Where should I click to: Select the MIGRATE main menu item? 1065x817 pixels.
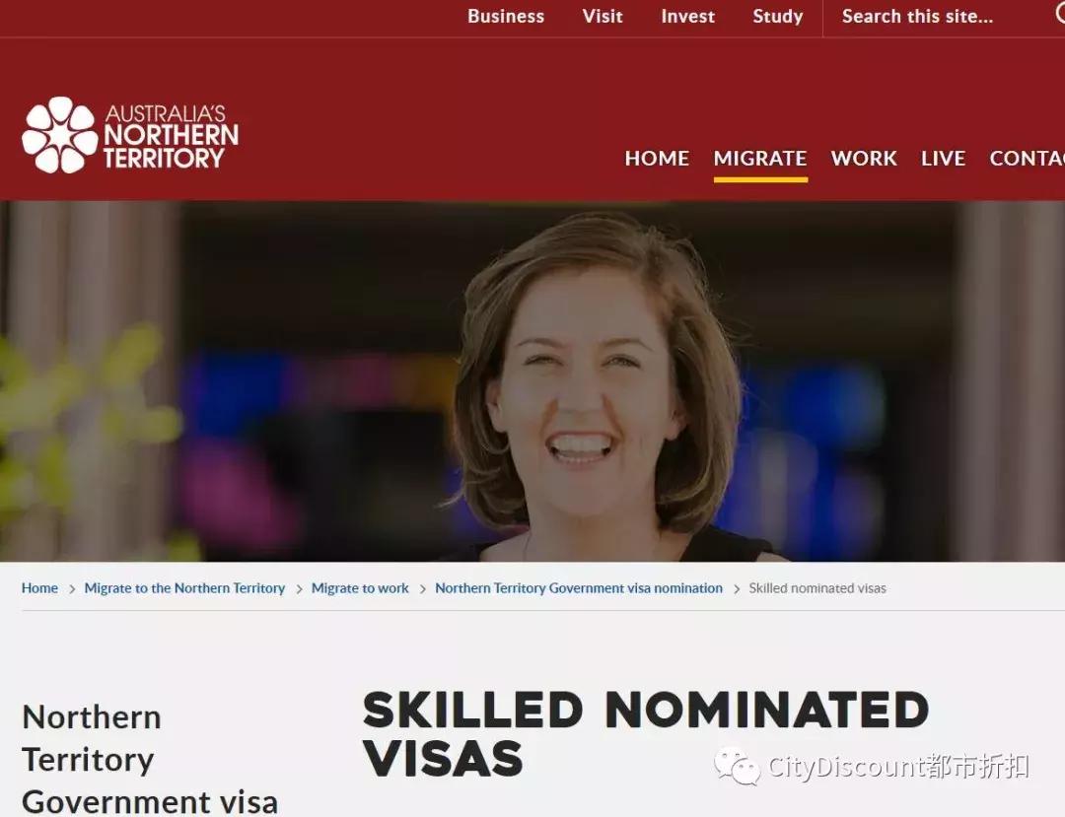click(760, 158)
